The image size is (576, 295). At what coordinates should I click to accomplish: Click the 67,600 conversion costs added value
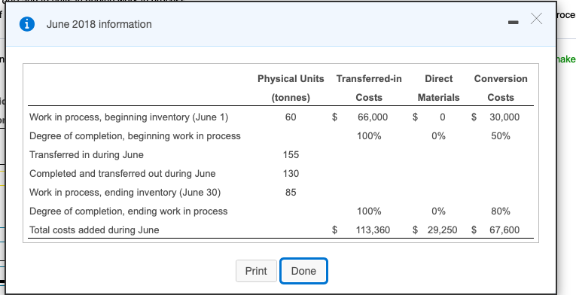[x=504, y=230]
